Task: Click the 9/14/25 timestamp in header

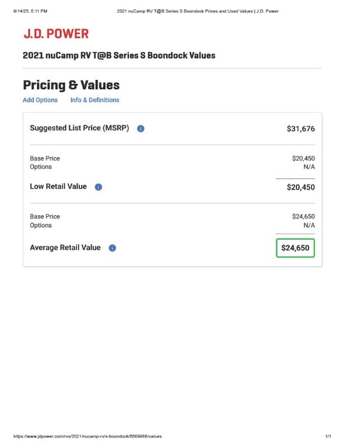Action: 30,11
